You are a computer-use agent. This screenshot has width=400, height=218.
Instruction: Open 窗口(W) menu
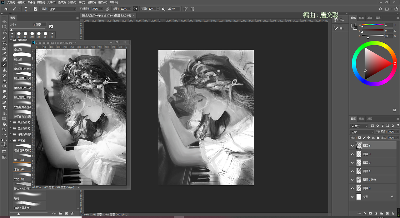102,2
